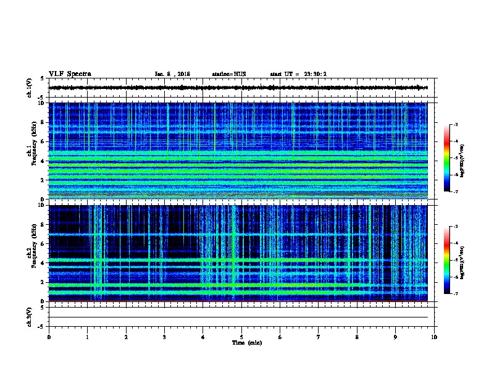Click the "ch.3(V)" axis label
Viewport: 489px width, 378px height.
tap(30, 317)
